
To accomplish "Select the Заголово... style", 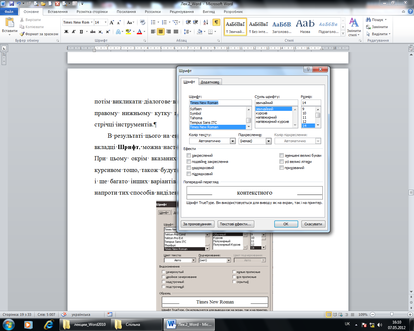I will 282,27.
